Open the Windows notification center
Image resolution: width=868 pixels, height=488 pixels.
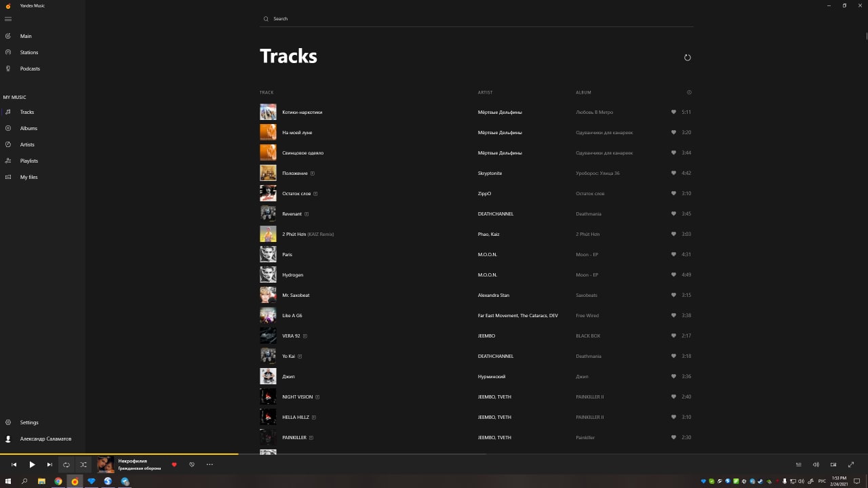(857, 481)
